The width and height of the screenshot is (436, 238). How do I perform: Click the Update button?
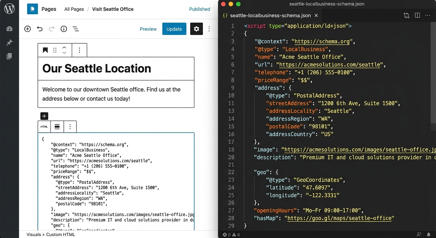174,29
